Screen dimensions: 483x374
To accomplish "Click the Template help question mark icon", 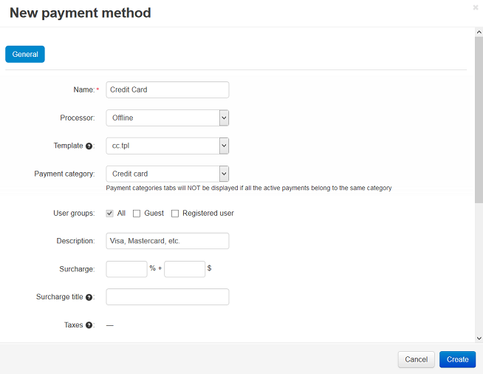I will 89,146.
